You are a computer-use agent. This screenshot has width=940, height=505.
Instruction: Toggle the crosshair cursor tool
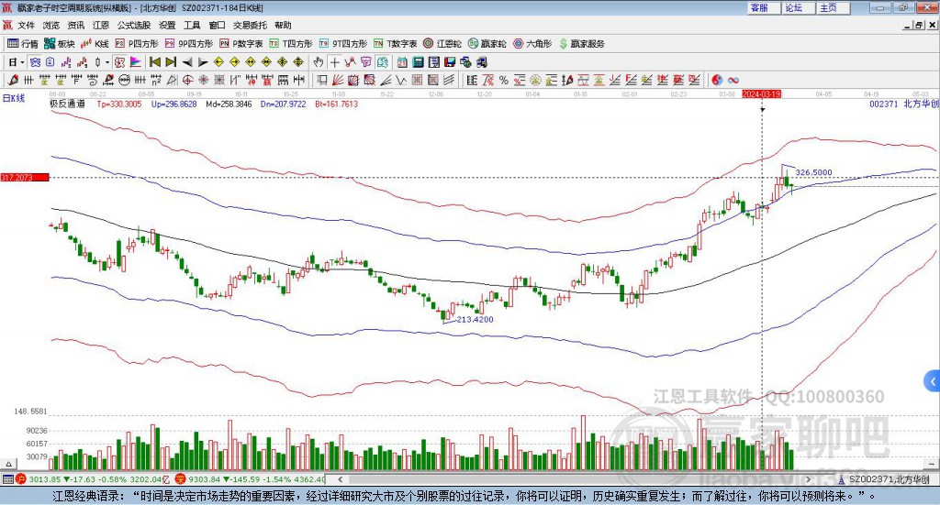[x=334, y=62]
